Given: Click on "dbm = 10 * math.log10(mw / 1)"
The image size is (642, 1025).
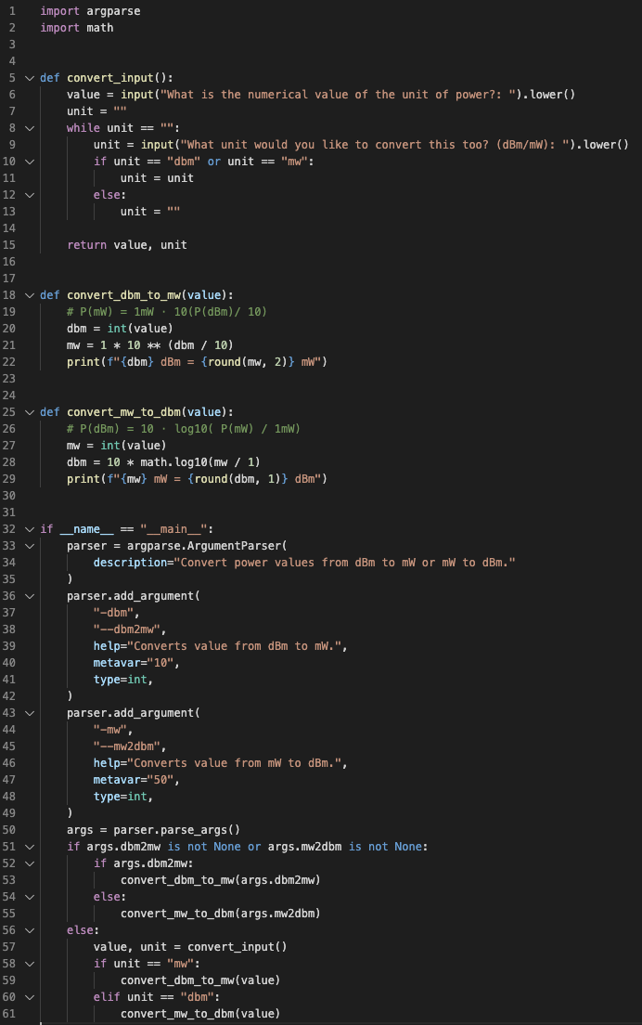Looking at the screenshot, I should 163,462.
